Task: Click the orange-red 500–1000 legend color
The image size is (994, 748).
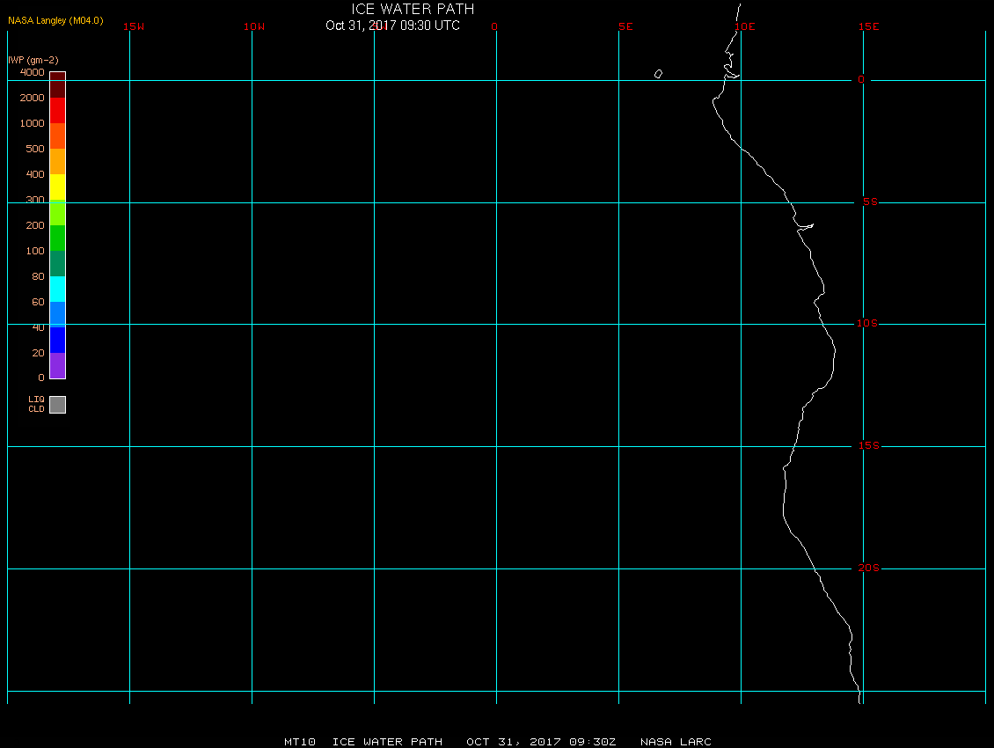Action: (x=58, y=136)
